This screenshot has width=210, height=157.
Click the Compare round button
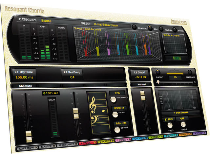[x=134, y=27]
